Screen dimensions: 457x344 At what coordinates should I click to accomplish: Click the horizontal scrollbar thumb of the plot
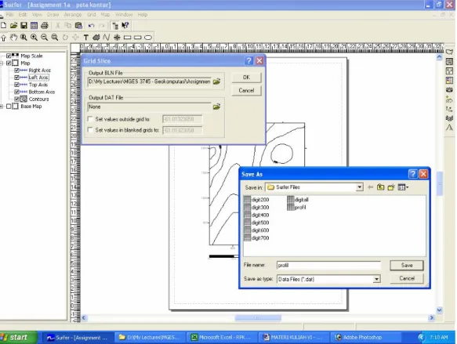258,318
